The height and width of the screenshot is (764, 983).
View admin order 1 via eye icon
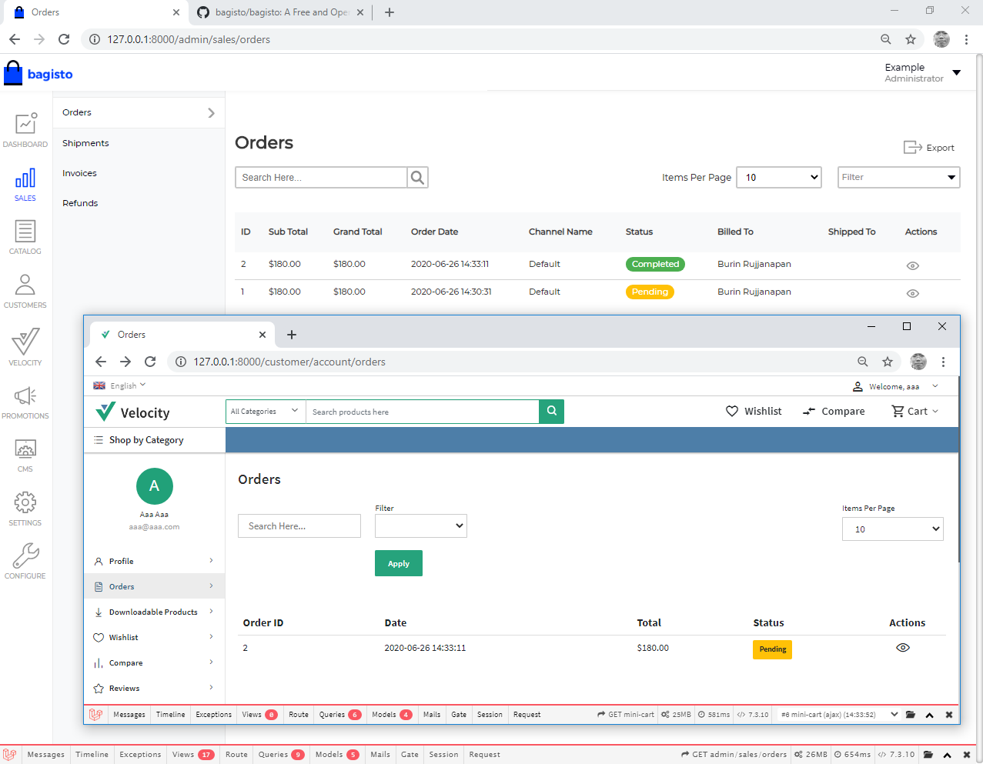(913, 293)
